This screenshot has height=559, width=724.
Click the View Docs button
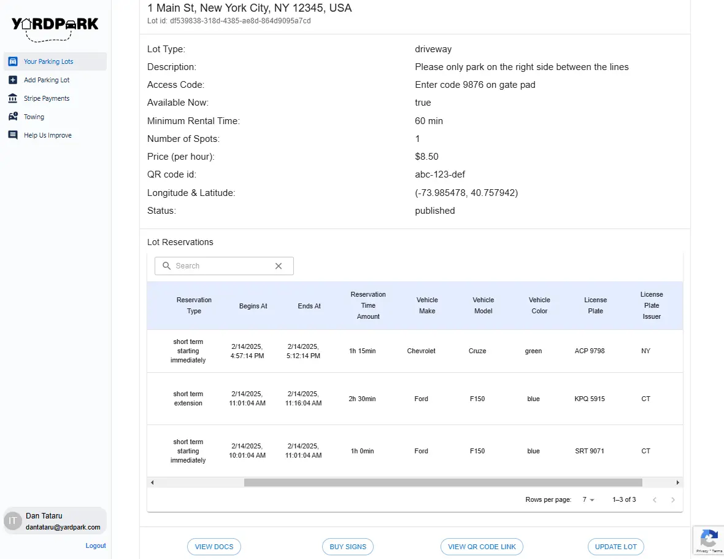click(x=214, y=547)
